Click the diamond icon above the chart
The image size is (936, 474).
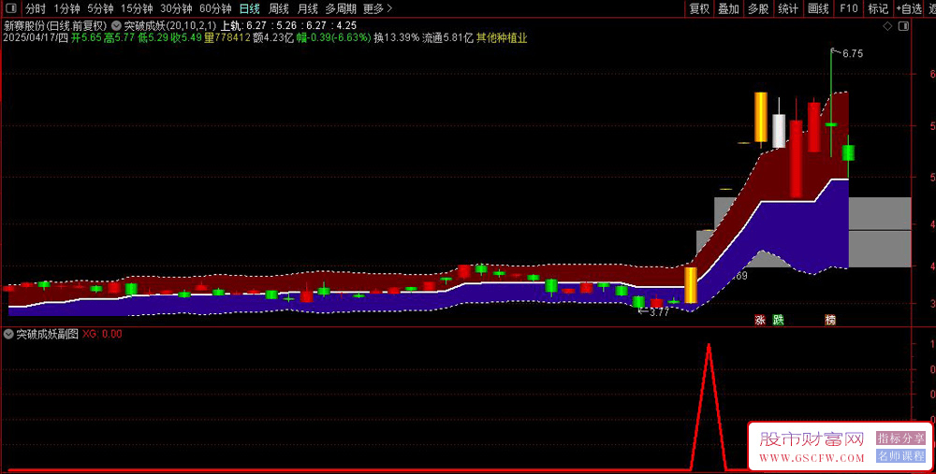tap(887, 26)
